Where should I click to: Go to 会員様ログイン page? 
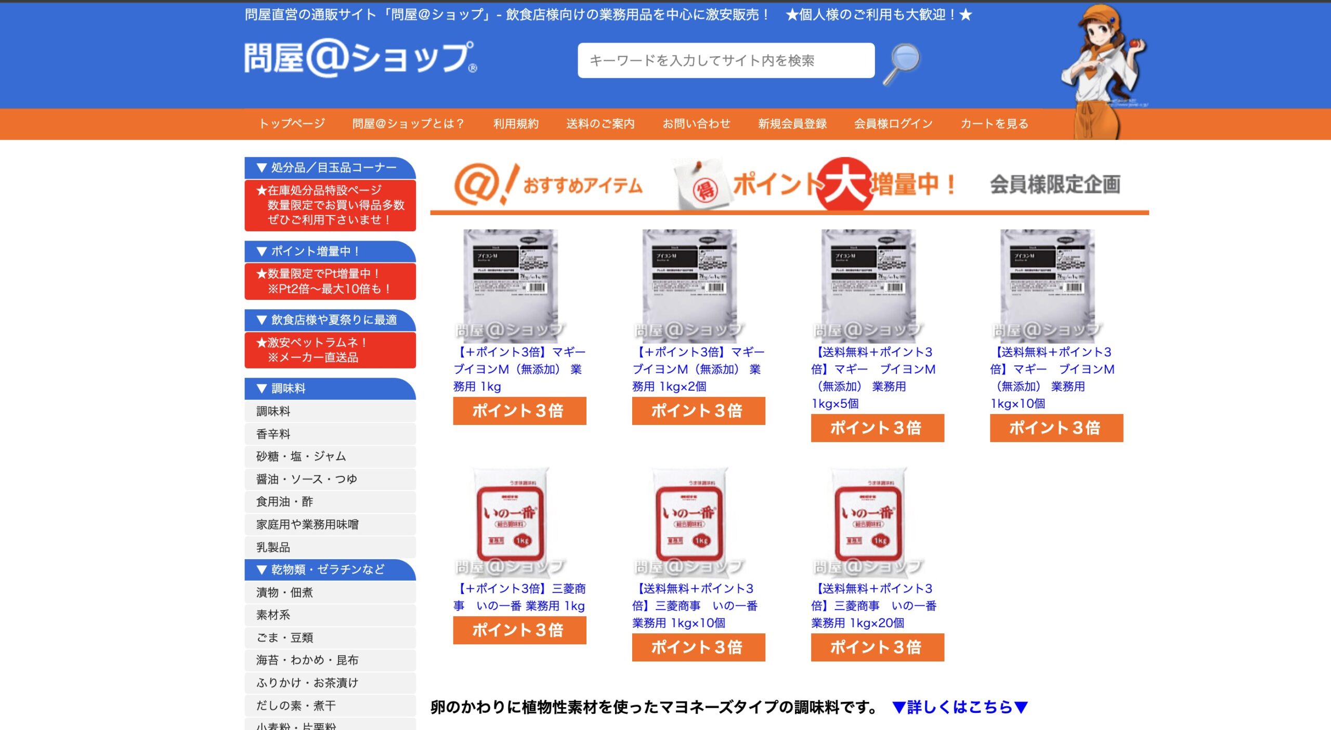pos(893,124)
